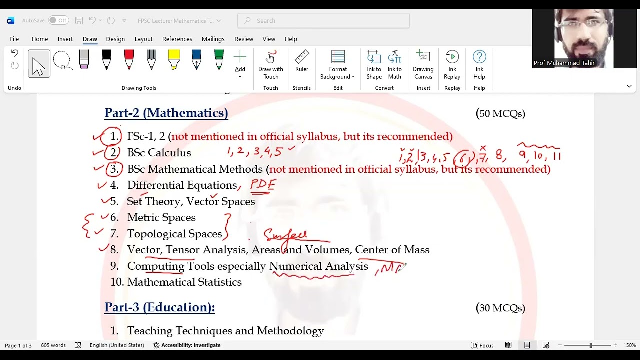The width and height of the screenshot is (640, 360).
Task: Switch to Web Layout view
Action: [546, 345]
